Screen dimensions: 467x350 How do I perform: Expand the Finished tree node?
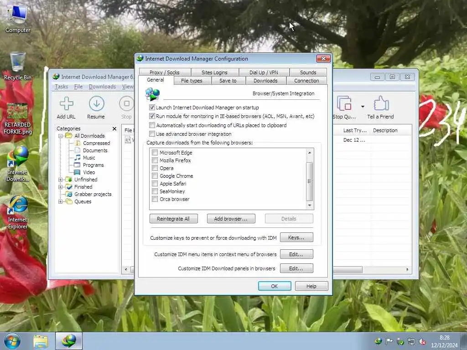[x=61, y=187]
